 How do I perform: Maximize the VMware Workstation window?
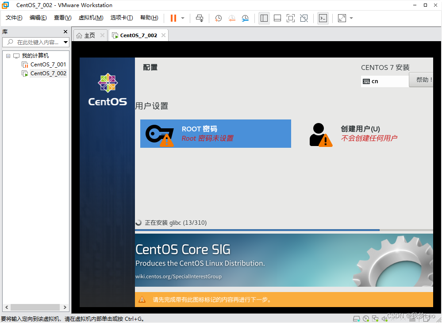click(x=425, y=5)
